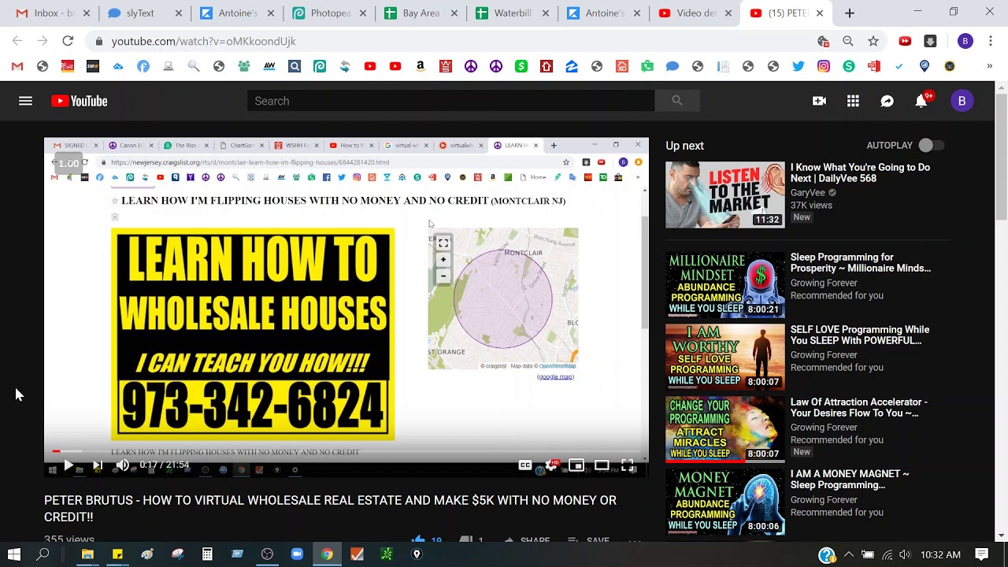Image resolution: width=1008 pixels, height=567 pixels.
Task: Open the account avatar B in YouTube header
Action: point(962,101)
